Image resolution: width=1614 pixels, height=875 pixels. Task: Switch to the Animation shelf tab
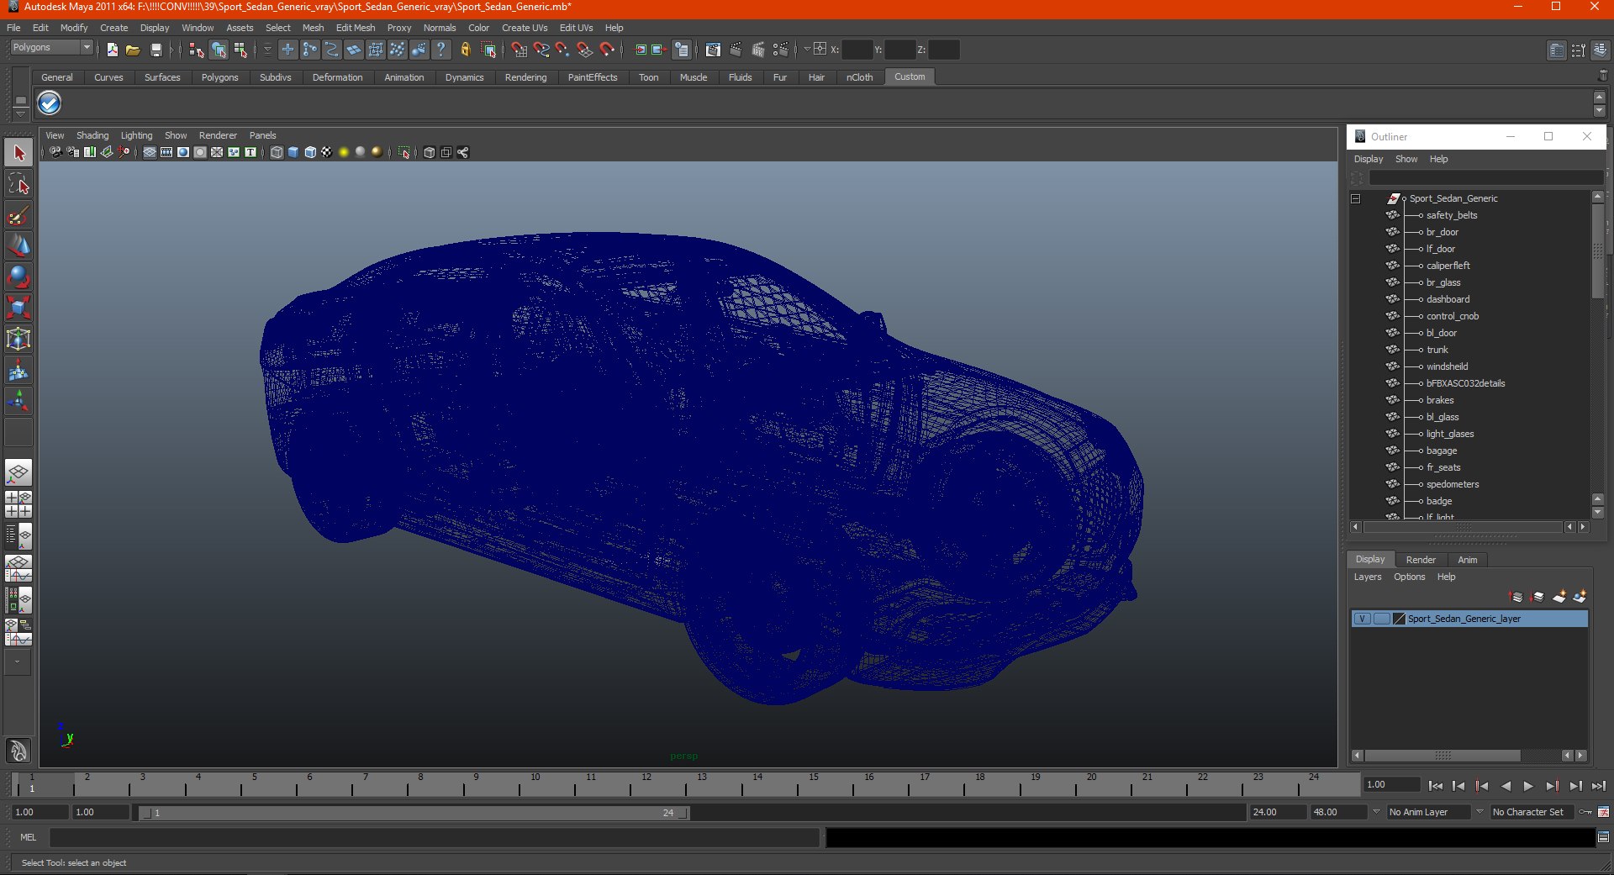(x=404, y=77)
